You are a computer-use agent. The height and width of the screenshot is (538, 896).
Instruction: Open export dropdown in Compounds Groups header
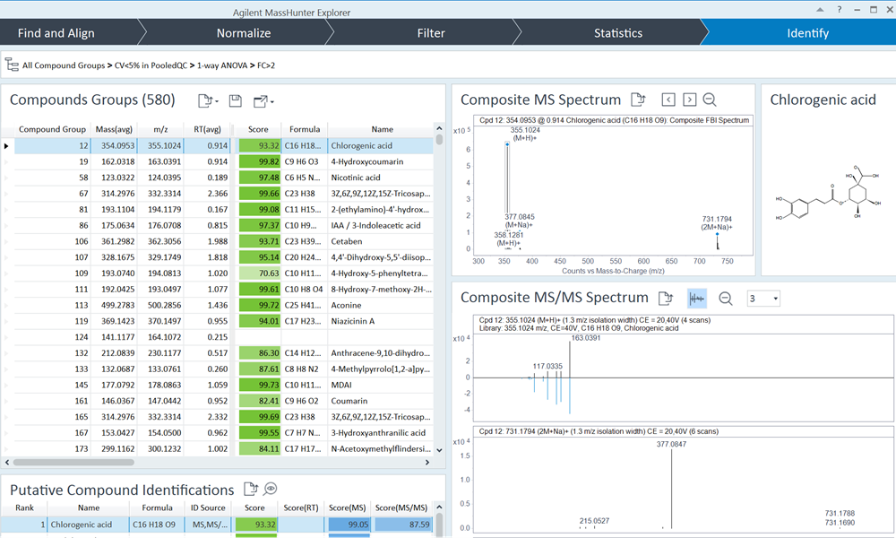click(206, 100)
